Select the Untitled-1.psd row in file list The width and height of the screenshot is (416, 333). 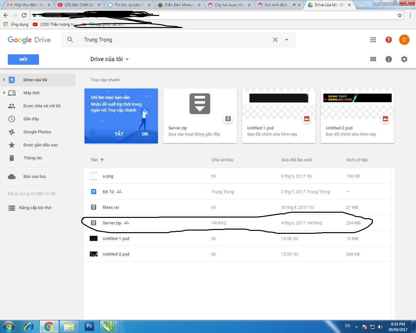(237, 238)
